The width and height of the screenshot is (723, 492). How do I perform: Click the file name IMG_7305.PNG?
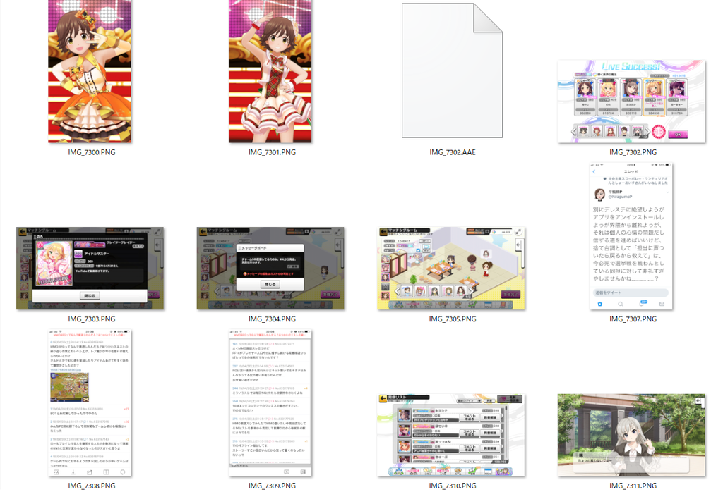(453, 319)
